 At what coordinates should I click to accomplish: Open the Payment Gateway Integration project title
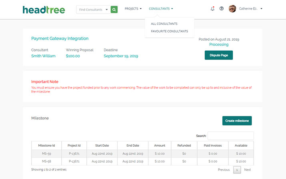(x=60, y=39)
